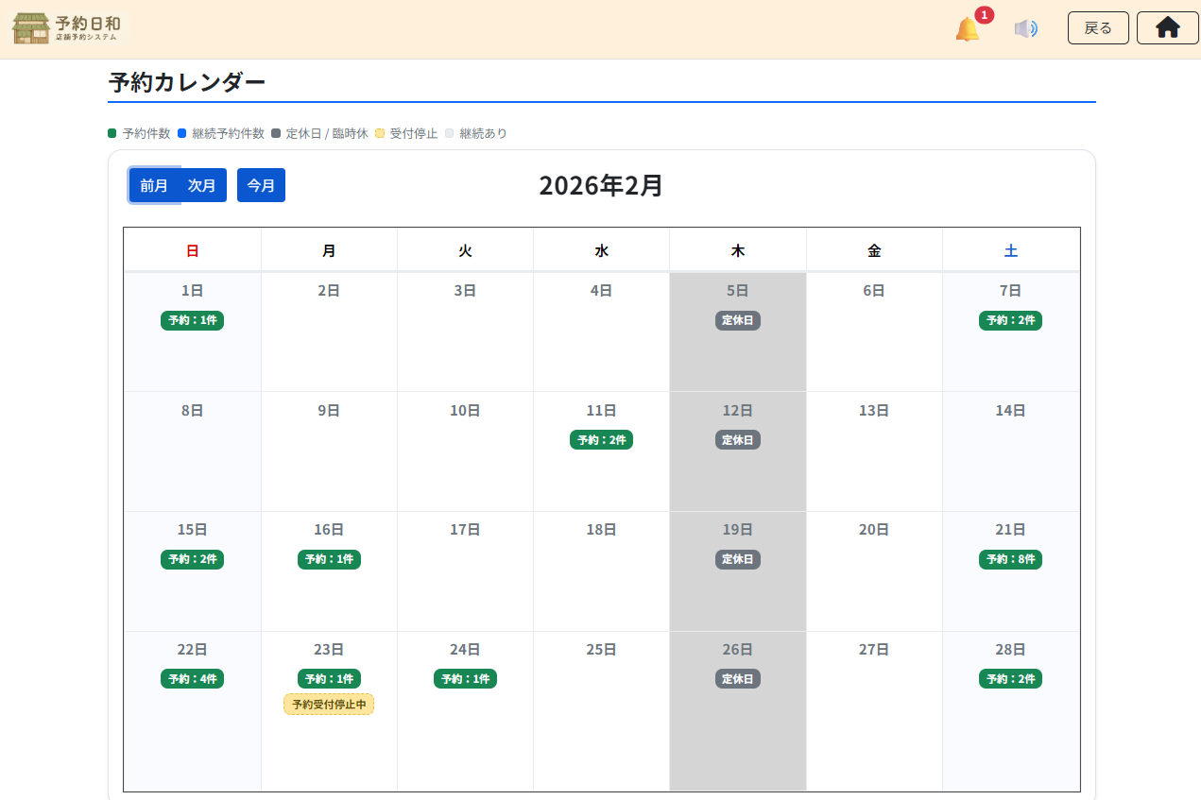Click the 日 Sunday column header
Screen dimensions: 1201x800
point(193,250)
